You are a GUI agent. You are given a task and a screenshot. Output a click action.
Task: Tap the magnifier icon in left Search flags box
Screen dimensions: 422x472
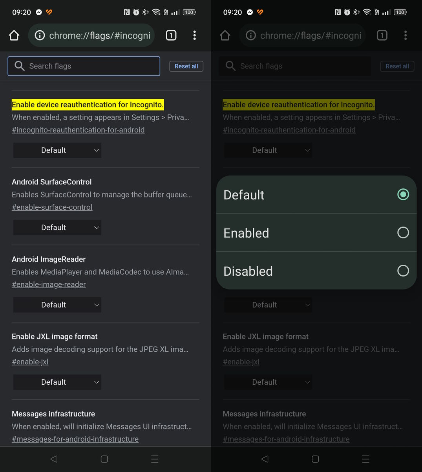(x=20, y=66)
